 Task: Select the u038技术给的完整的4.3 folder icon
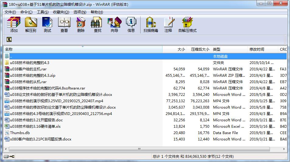click(x=7, y=63)
